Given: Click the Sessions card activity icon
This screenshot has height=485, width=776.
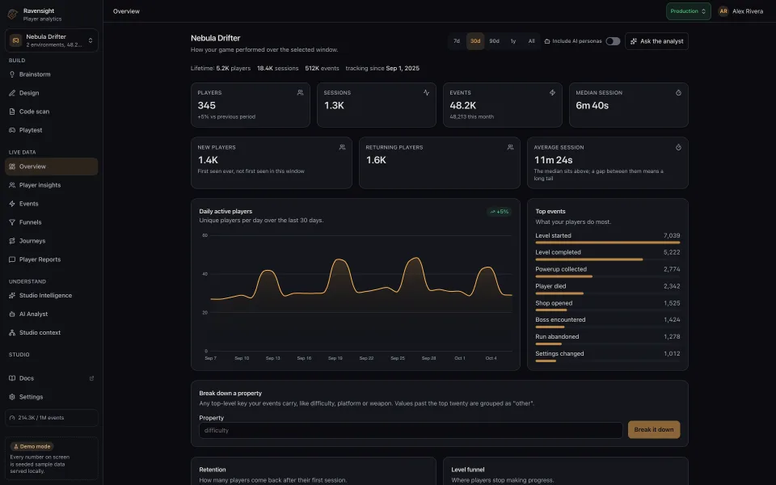Looking at the screenshot, I should pos(426,92).
